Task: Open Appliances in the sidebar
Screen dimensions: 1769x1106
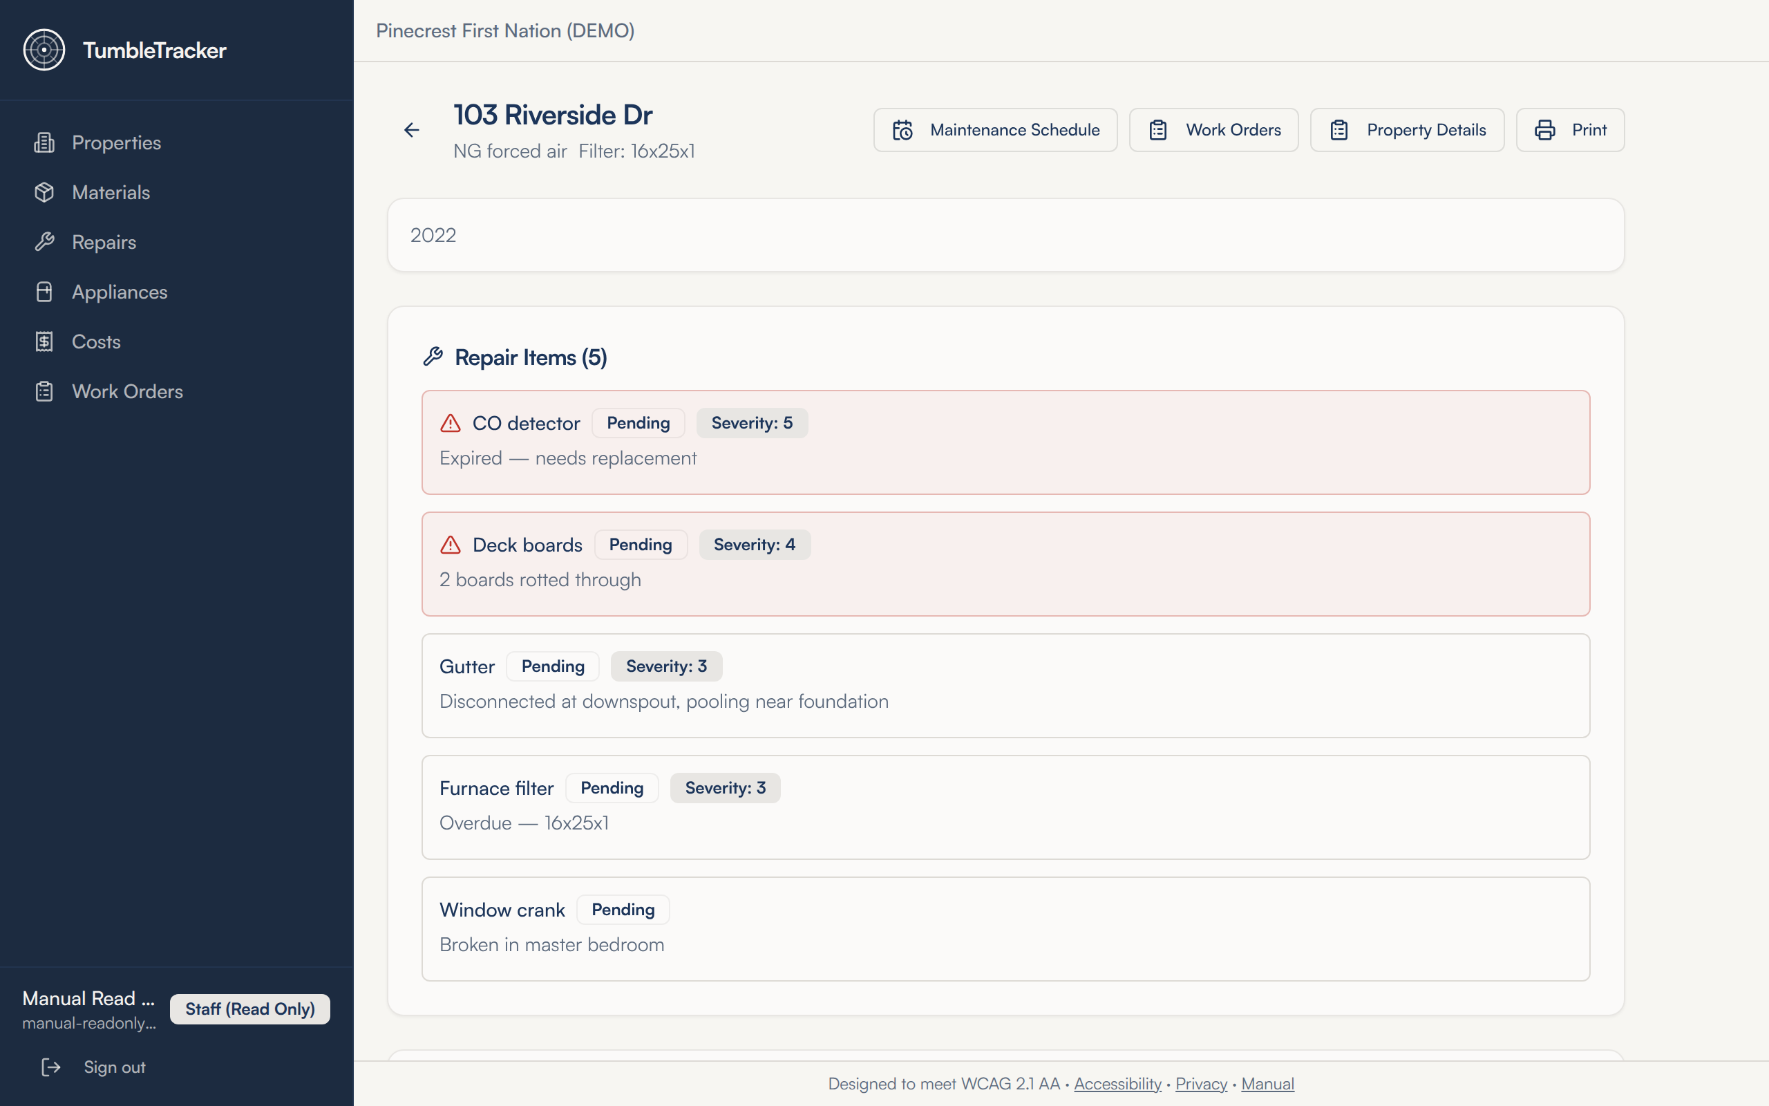Action: click(120, 292)
